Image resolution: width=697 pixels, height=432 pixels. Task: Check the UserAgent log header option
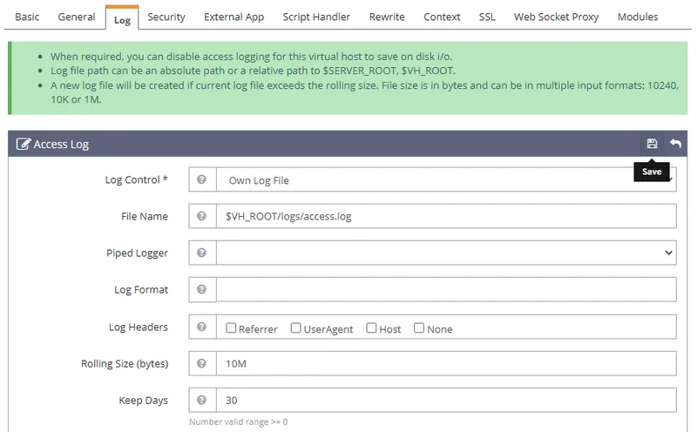(296, 328)
